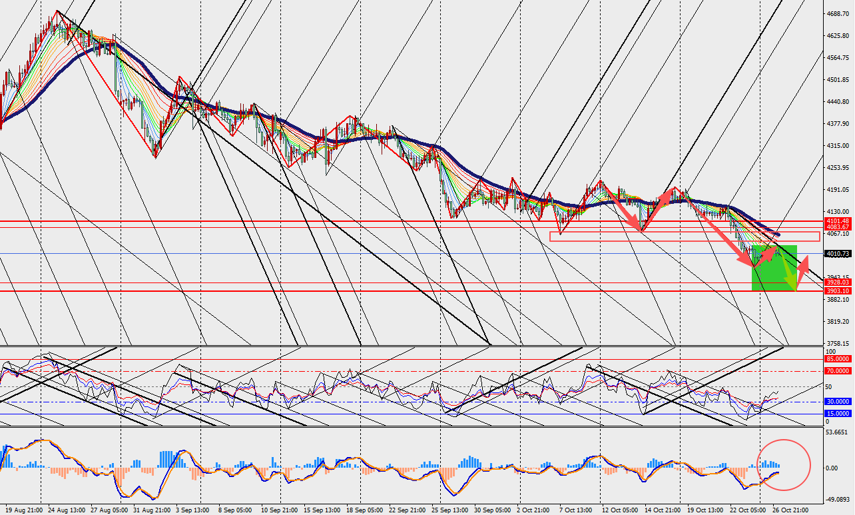This screenshot has height=515, width=855.
Task: Select the 4440.80 price scale value
Action: point(838,101)
